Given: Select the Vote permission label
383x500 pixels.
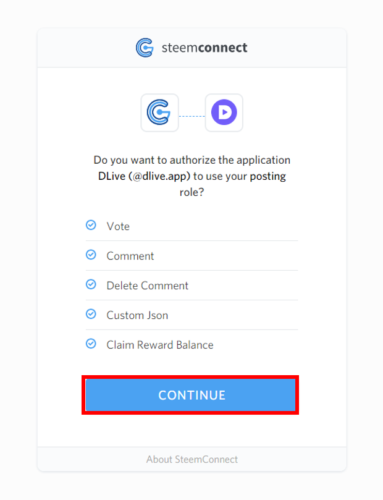Looking at the screenshot, I should 118,226.
